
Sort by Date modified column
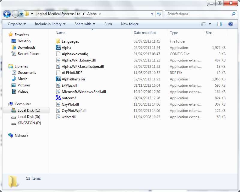pyautogui.click(x=145, y=33)
